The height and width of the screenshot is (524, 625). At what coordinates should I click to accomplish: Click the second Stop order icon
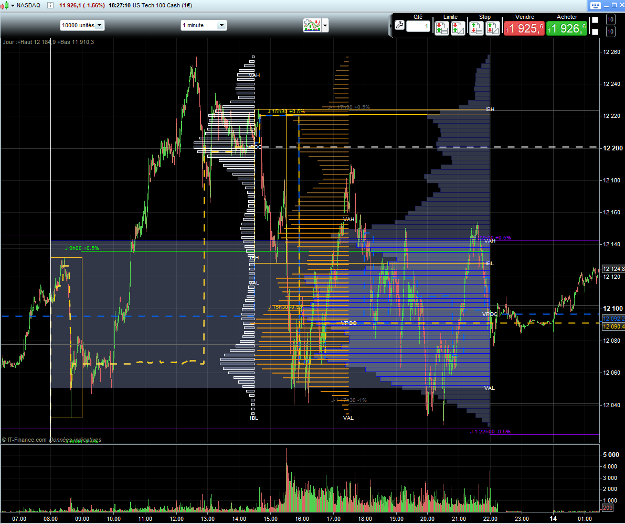[x=493, y=28]
